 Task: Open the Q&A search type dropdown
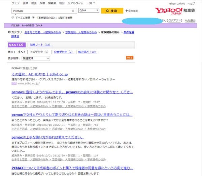(89, 10)
